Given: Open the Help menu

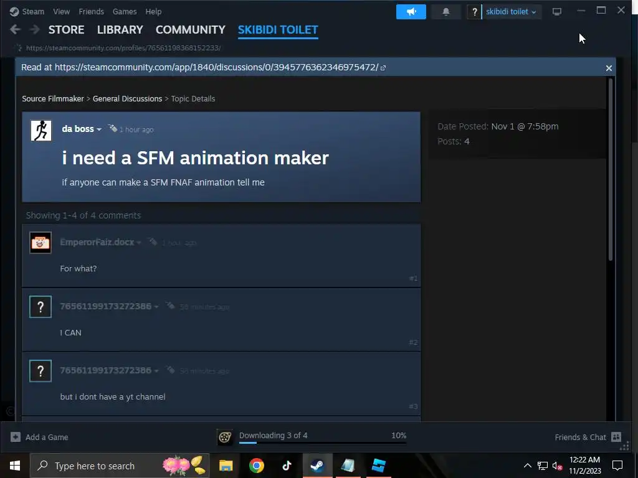Looking at the screenshot, I should pyautogui.click(x=153, y=11).
